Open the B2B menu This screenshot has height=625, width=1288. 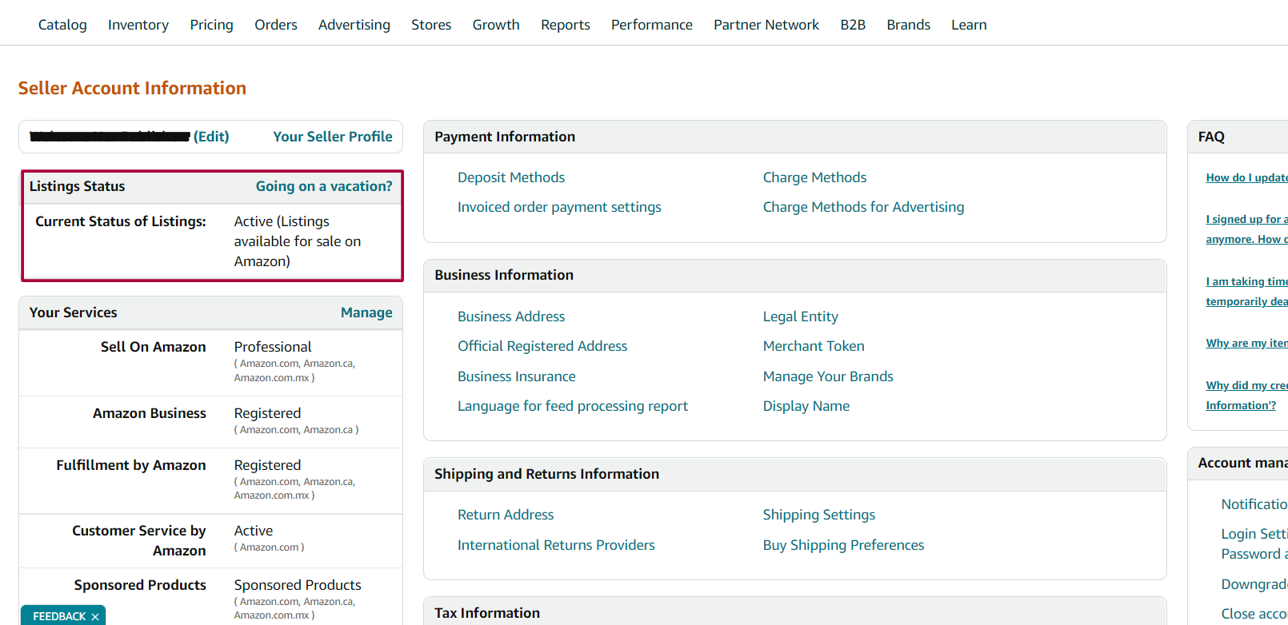853,25
